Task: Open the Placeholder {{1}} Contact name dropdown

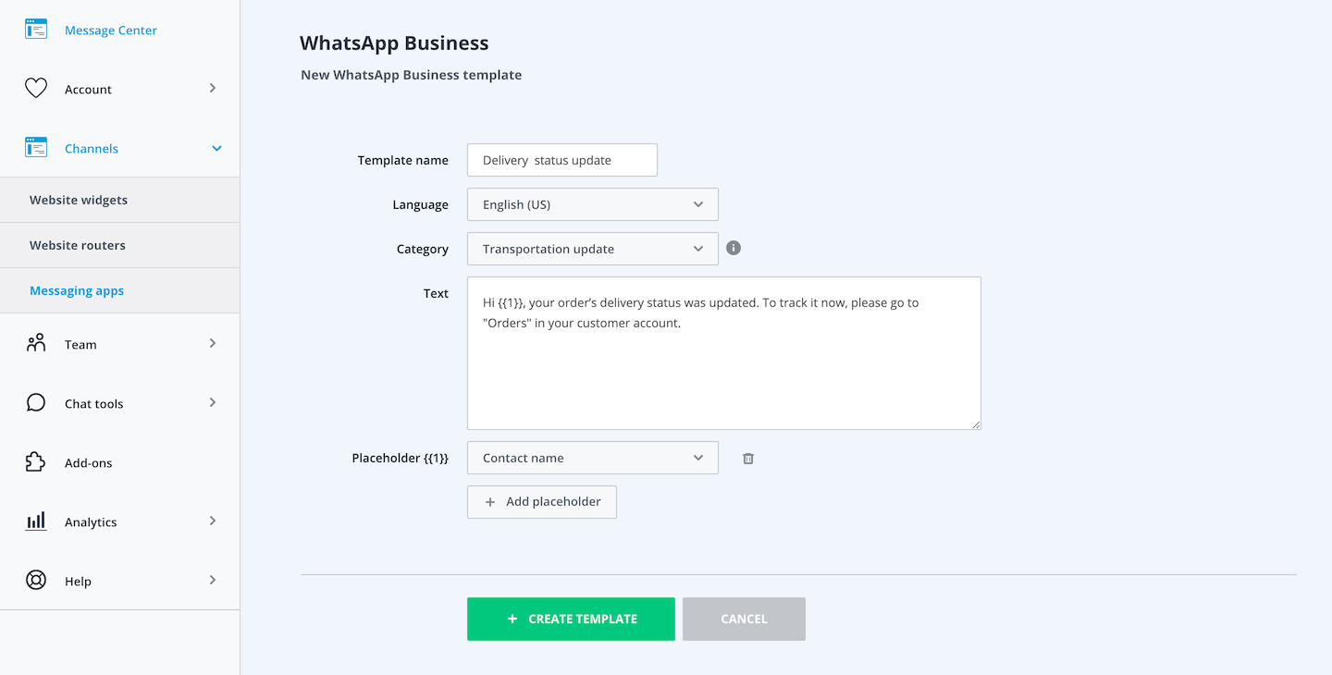Action: [593, 458]
